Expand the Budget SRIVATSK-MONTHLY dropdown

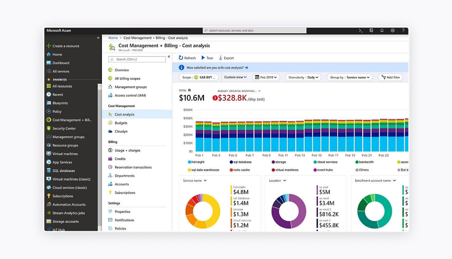tap(239, 91)
